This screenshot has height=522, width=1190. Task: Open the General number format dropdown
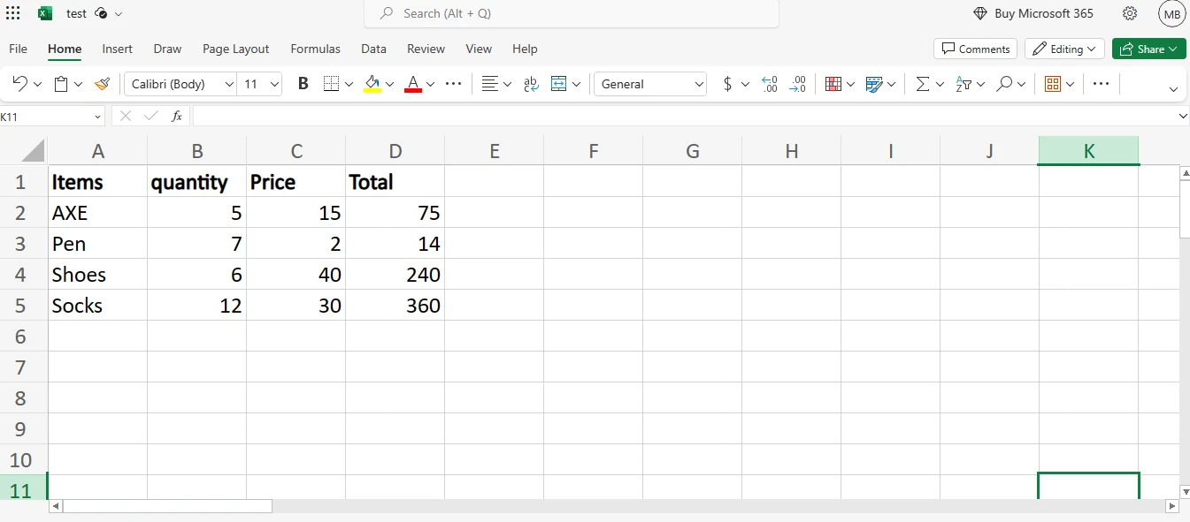(x=651, y=84)
